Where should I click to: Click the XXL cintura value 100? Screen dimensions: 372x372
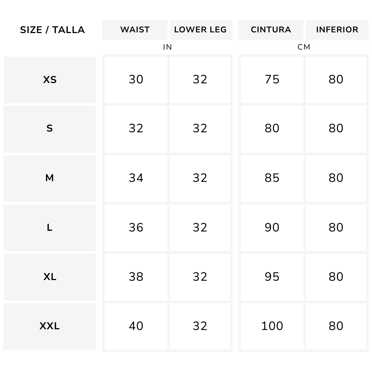272,326
